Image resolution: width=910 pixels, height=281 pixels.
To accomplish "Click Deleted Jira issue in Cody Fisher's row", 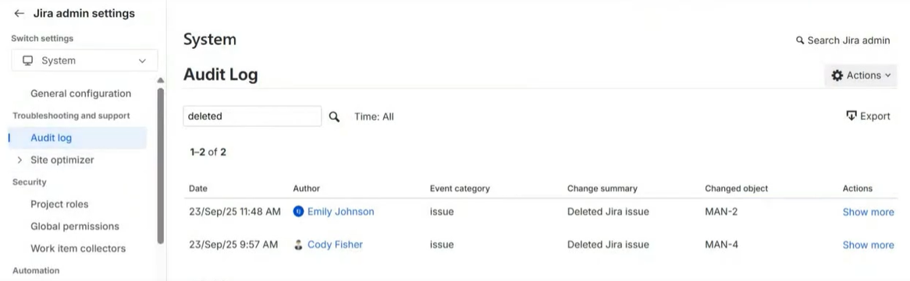I will point(608,244).
